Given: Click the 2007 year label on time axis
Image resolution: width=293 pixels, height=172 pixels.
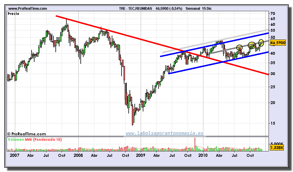Looking at the screenshot, I should 15,155.
